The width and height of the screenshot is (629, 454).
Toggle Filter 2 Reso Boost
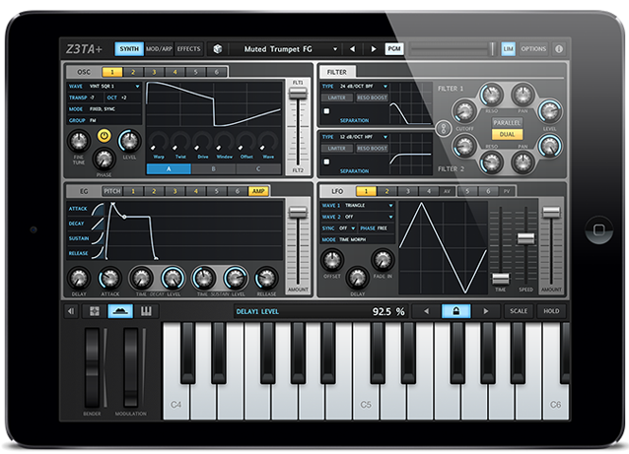(372, 149)
